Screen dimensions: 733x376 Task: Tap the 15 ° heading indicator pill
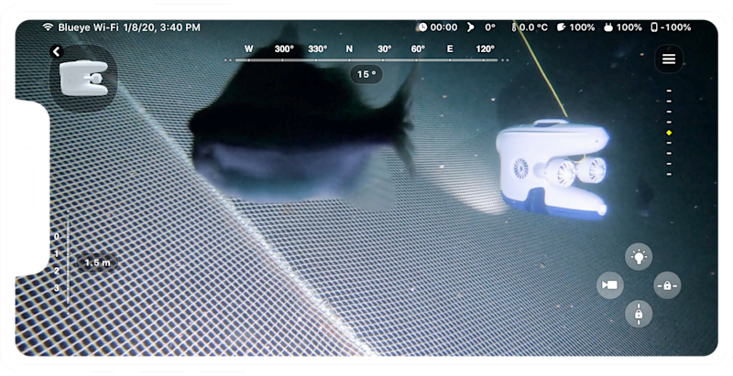coord(366,74)
